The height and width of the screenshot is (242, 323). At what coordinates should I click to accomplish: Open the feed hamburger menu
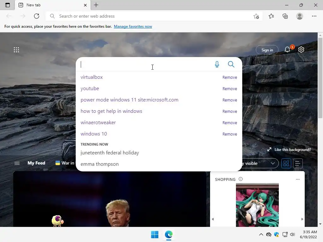(x=17, y=163)
